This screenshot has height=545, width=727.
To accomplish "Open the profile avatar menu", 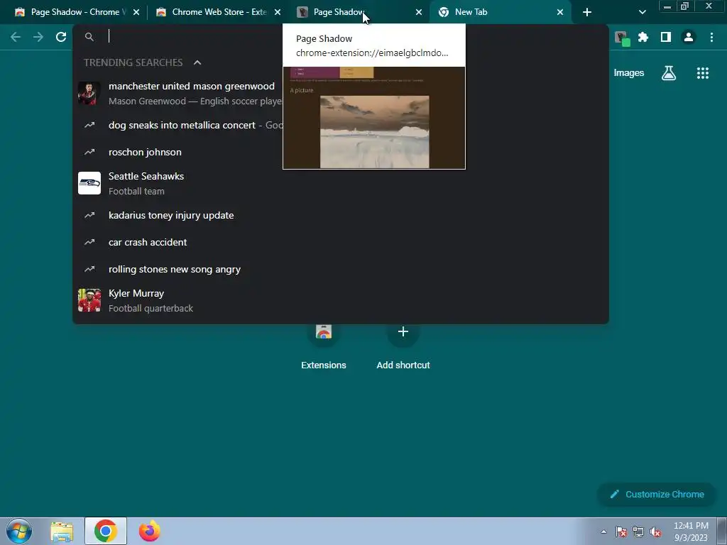I will pyautogui.click(x=689, y=37).
